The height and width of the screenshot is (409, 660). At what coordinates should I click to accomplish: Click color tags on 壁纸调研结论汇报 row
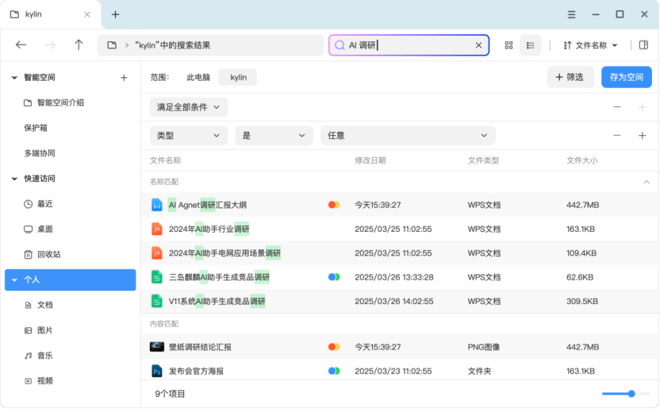click(x=334, y=347)
